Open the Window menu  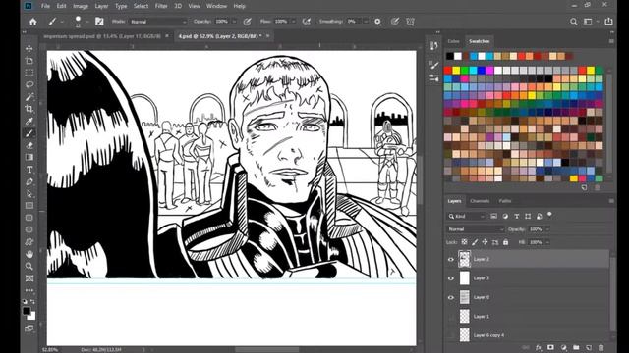[216, 6]
